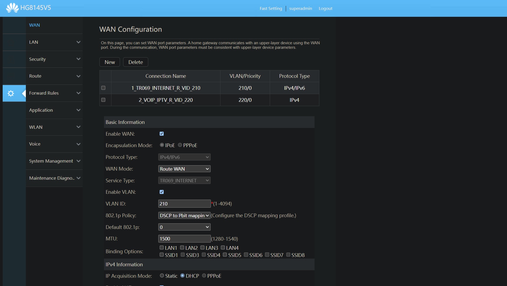Expand the Security menu chevron

click(x=78, y=59)
